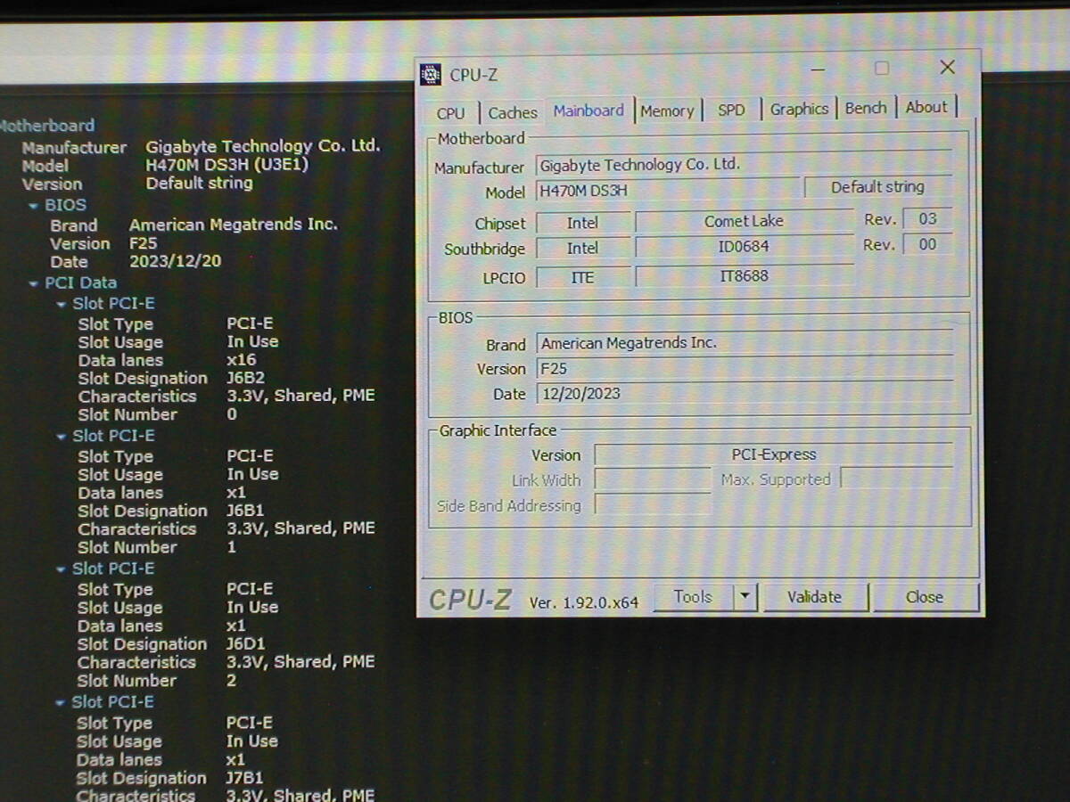The height and width of the screenshot is (802, 1070).
Task: Click the IT8688 LPCIO field
Action: [x=744, y=276]
